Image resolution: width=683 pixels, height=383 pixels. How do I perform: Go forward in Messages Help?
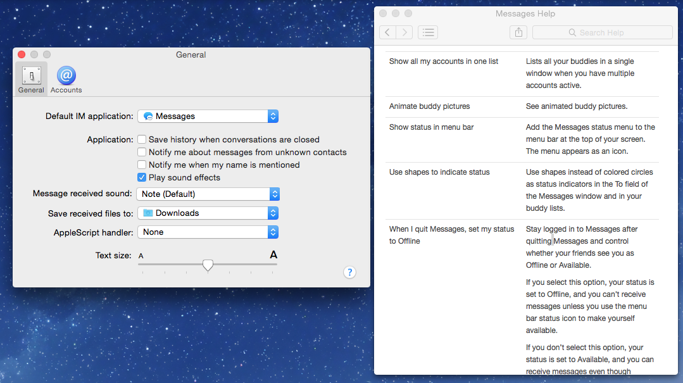(404, 32)
